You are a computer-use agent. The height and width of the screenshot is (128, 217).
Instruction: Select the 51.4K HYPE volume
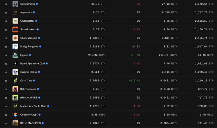pyautogui.click(x=206, y=55)
